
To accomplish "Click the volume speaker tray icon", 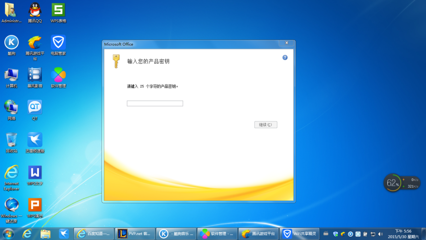I will pos(380,234).
